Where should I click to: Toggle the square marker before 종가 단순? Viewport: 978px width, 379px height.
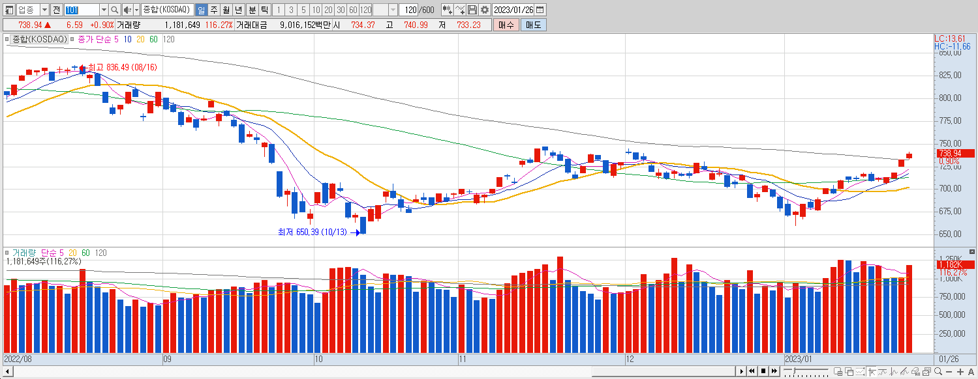pos(73,40)
